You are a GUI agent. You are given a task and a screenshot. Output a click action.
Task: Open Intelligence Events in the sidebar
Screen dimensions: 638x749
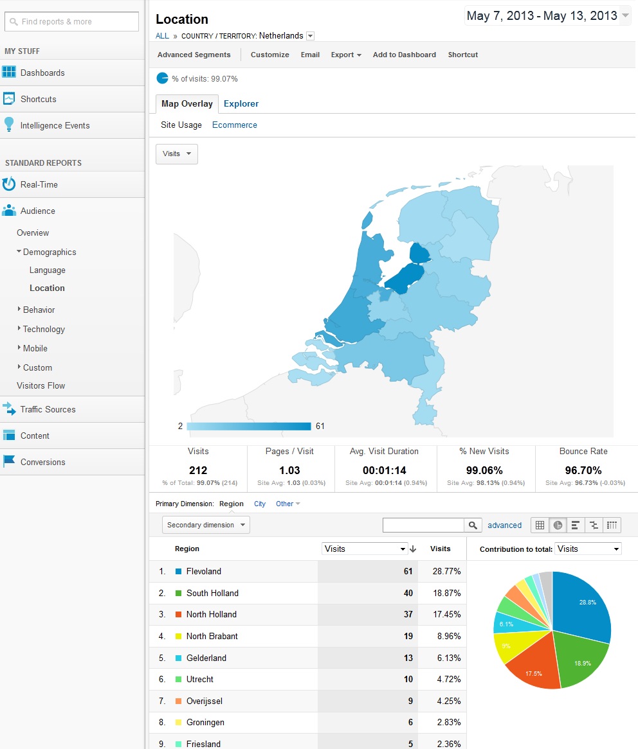pos(55,125)
